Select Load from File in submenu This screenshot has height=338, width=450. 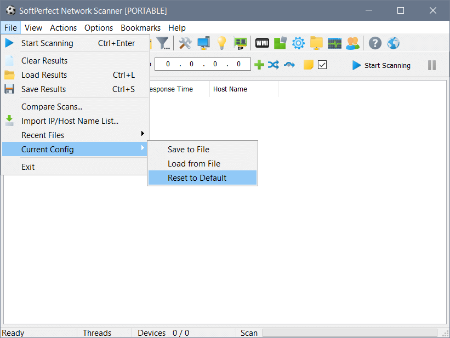click(203, 164)
